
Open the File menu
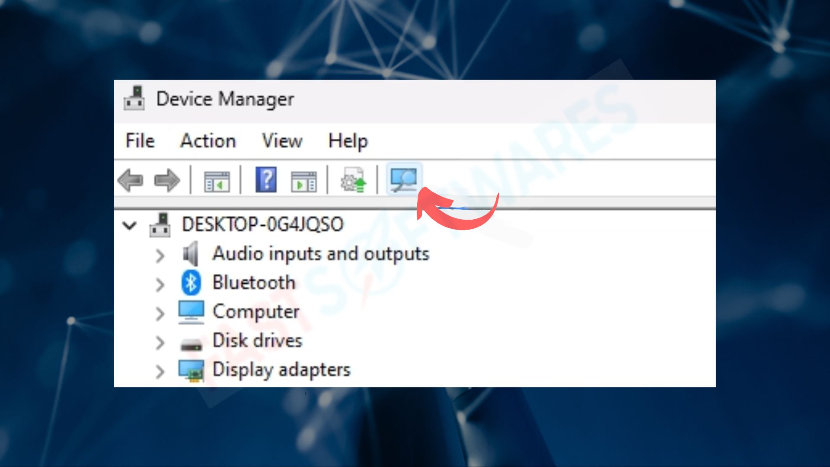[140, 141]
